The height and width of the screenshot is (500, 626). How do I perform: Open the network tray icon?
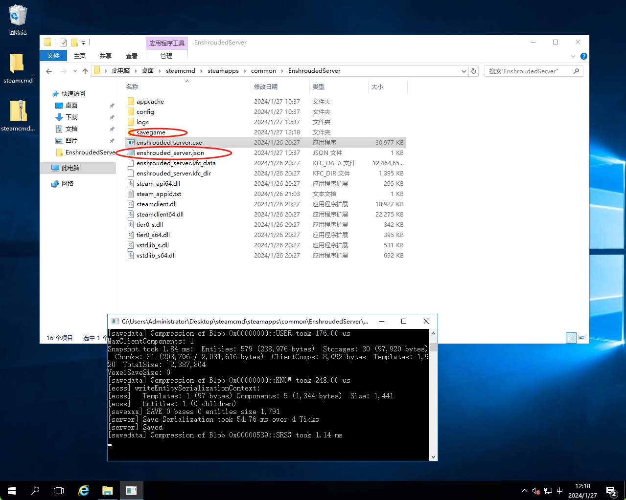pyautogui.click(x=548, y=491)
